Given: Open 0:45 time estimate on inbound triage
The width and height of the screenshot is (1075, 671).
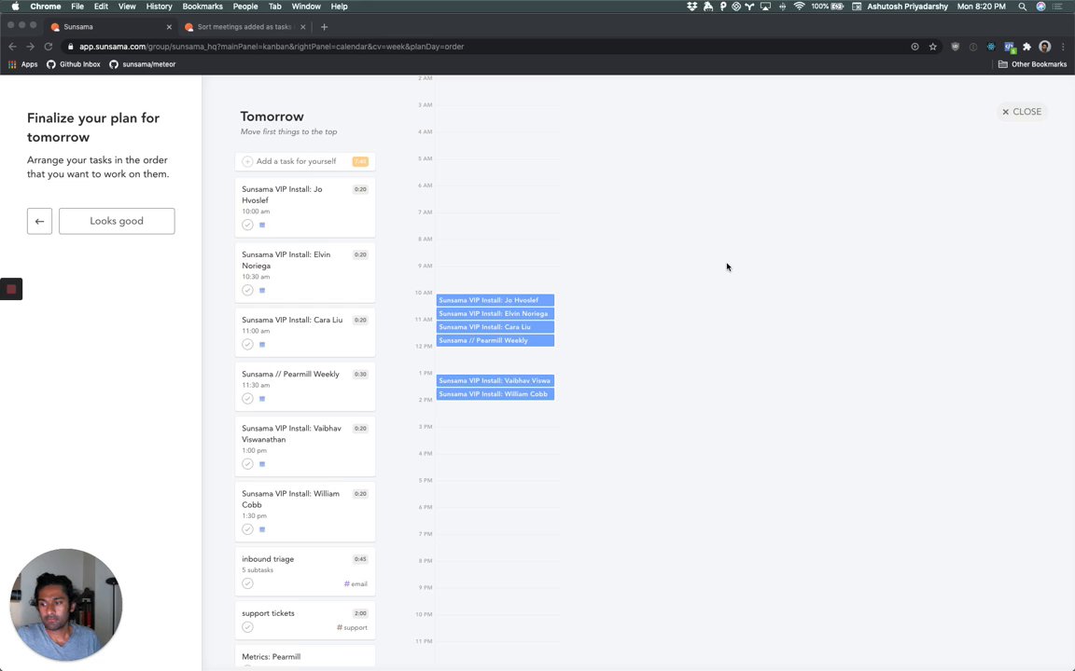Looking at the screenshot, I should [360, 559].
